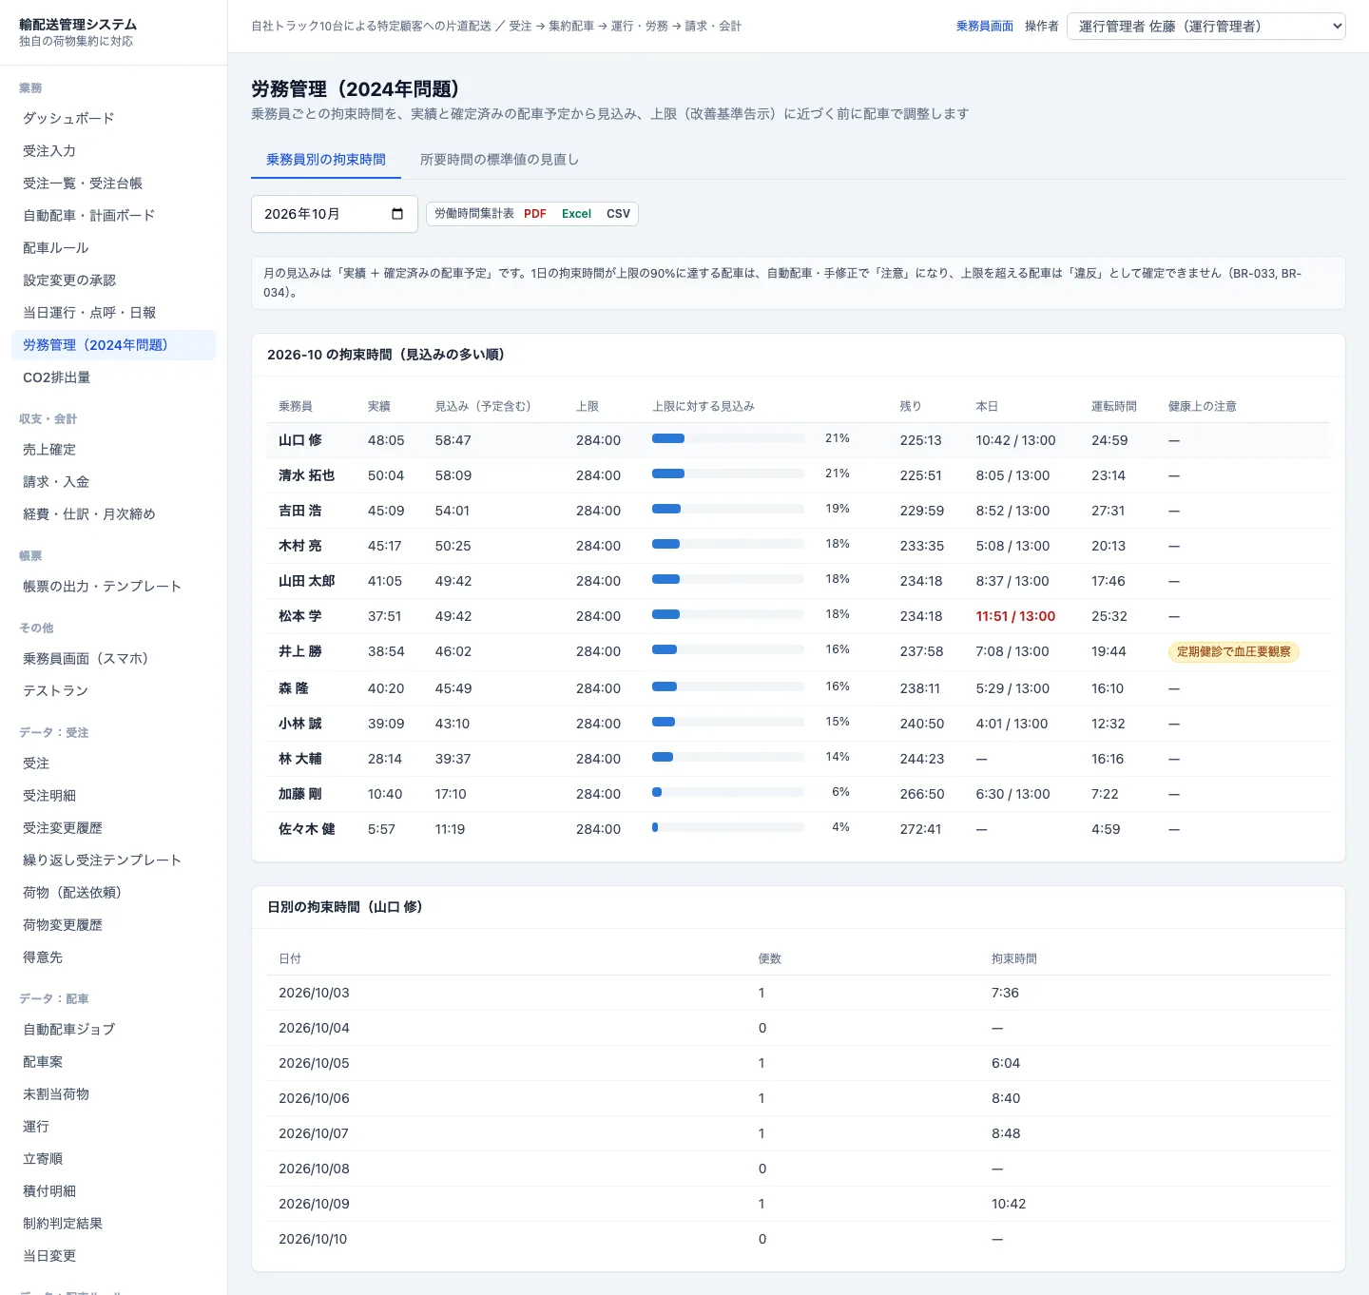This screenshot has width=1369, height=1295.
Task: Open the operator selection dropdown
Action: click(x=1206, y=26)
